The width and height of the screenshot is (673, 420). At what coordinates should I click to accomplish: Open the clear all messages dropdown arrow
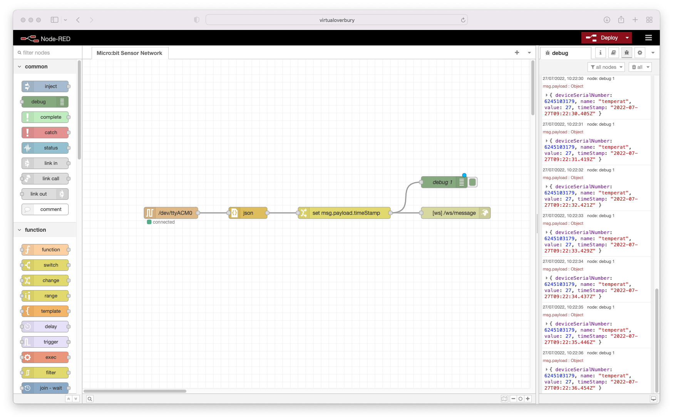click(x=648, y=67)
